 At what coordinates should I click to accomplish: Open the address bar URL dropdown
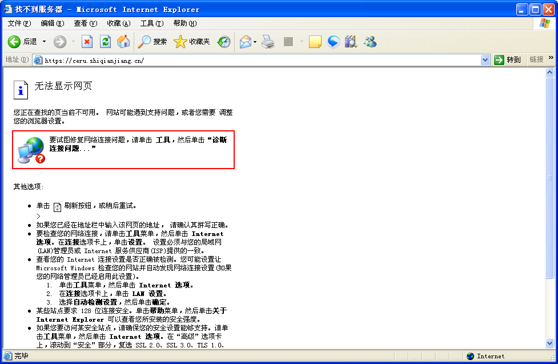(485, 60)
